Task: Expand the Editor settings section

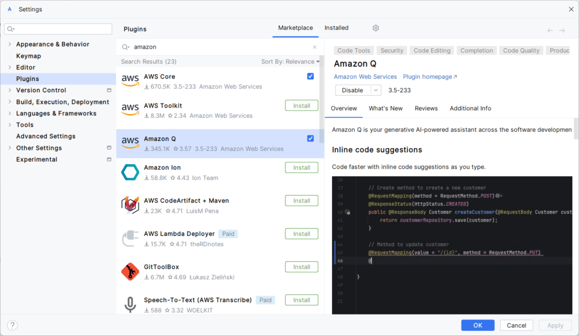Action: click(x=10, y=67)
